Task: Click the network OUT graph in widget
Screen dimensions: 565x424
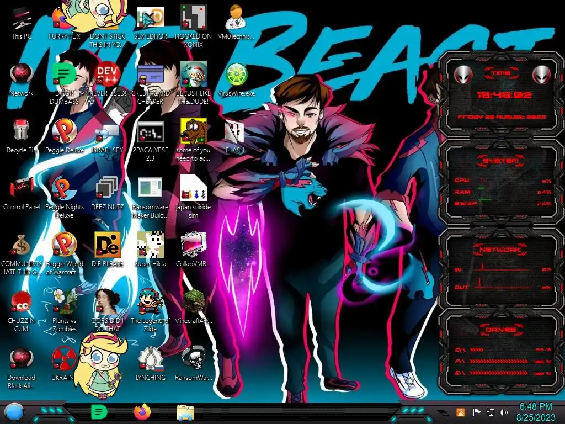Action: [503, 285]
